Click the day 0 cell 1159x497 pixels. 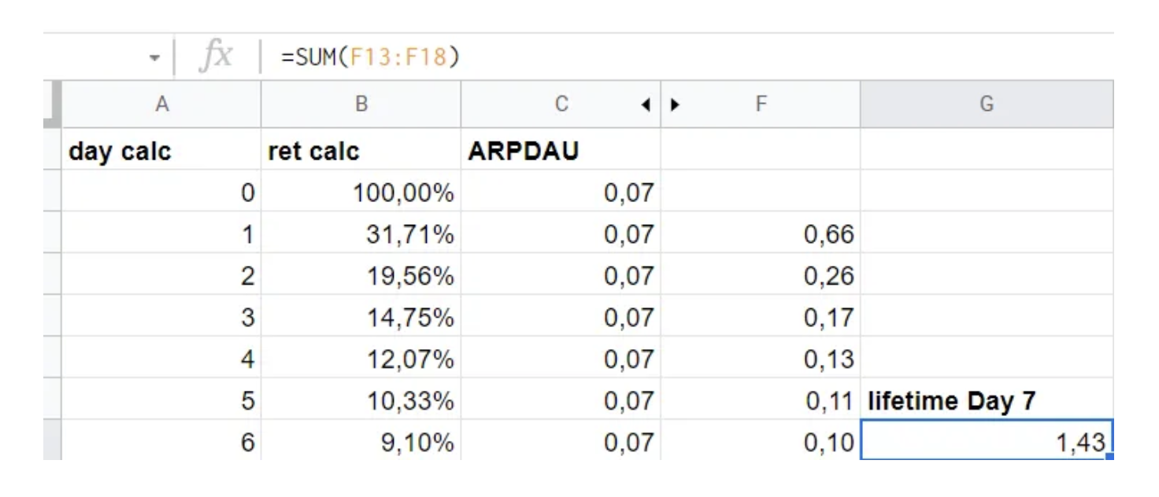click(x=161, y=192)
